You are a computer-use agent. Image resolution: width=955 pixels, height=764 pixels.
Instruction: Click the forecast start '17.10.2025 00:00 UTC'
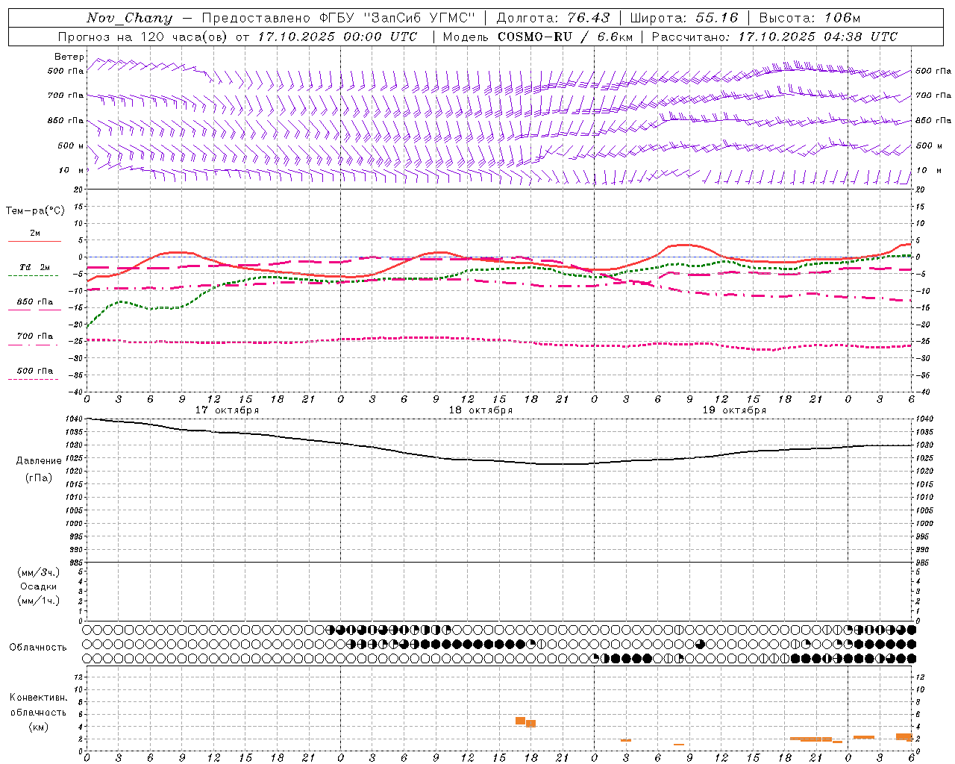click(338, 37)
